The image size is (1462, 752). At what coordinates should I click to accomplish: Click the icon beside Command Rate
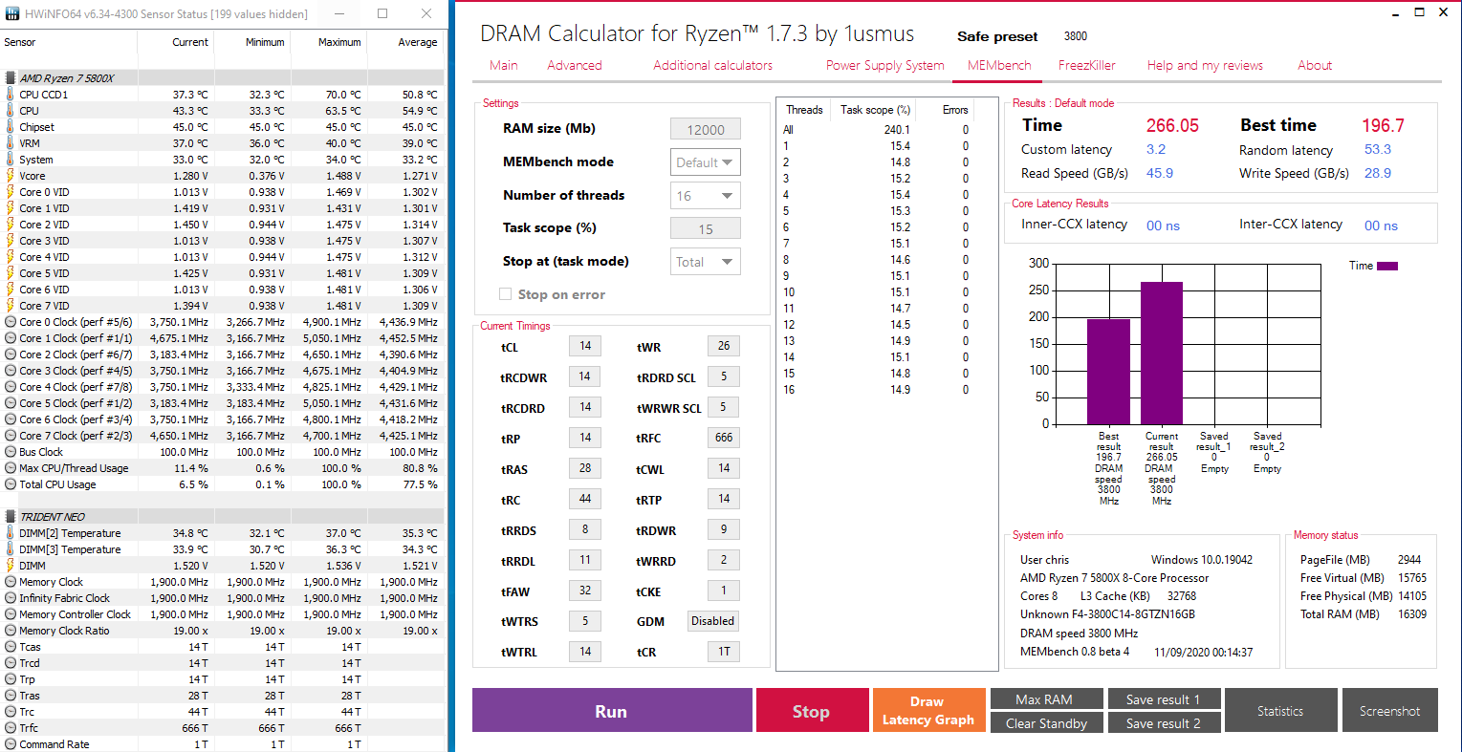[11, 744]
